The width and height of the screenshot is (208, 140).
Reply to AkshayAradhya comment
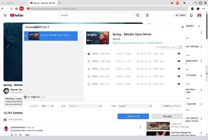pos(27,135)
